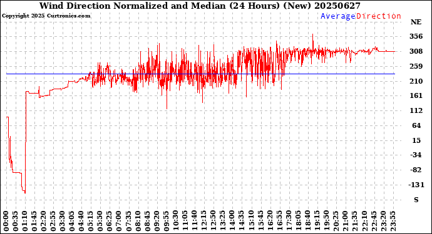Click the 04:40 time label
The width and height of the screenshot is (432, 234).
click(81, 222)
